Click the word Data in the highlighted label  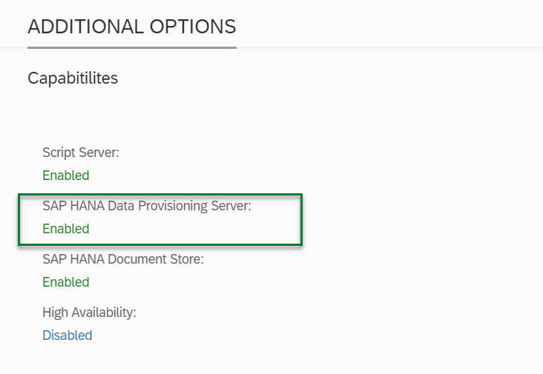121,206
